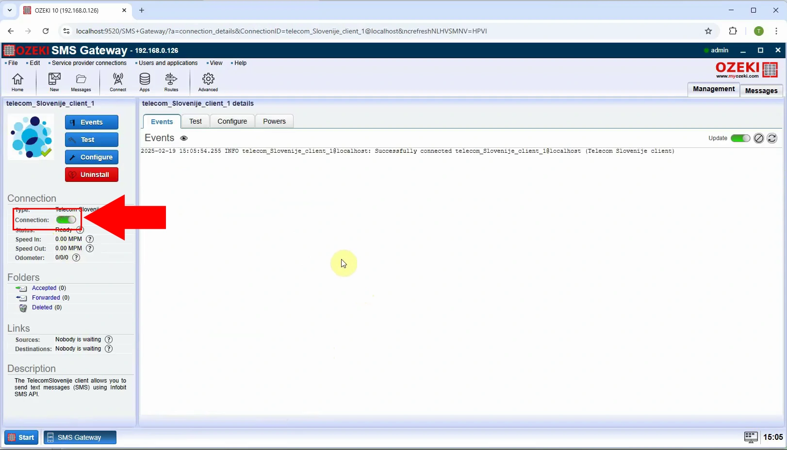Switch to the Management tab
787x450 pixels.
714,89
